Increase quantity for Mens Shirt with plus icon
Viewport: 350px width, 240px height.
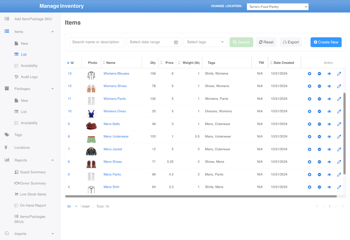pos(309,187)
